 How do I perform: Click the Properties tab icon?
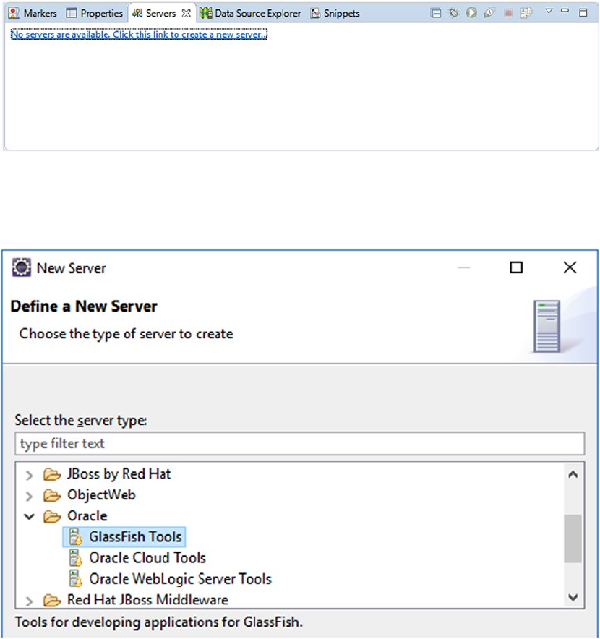click(72, 13)
